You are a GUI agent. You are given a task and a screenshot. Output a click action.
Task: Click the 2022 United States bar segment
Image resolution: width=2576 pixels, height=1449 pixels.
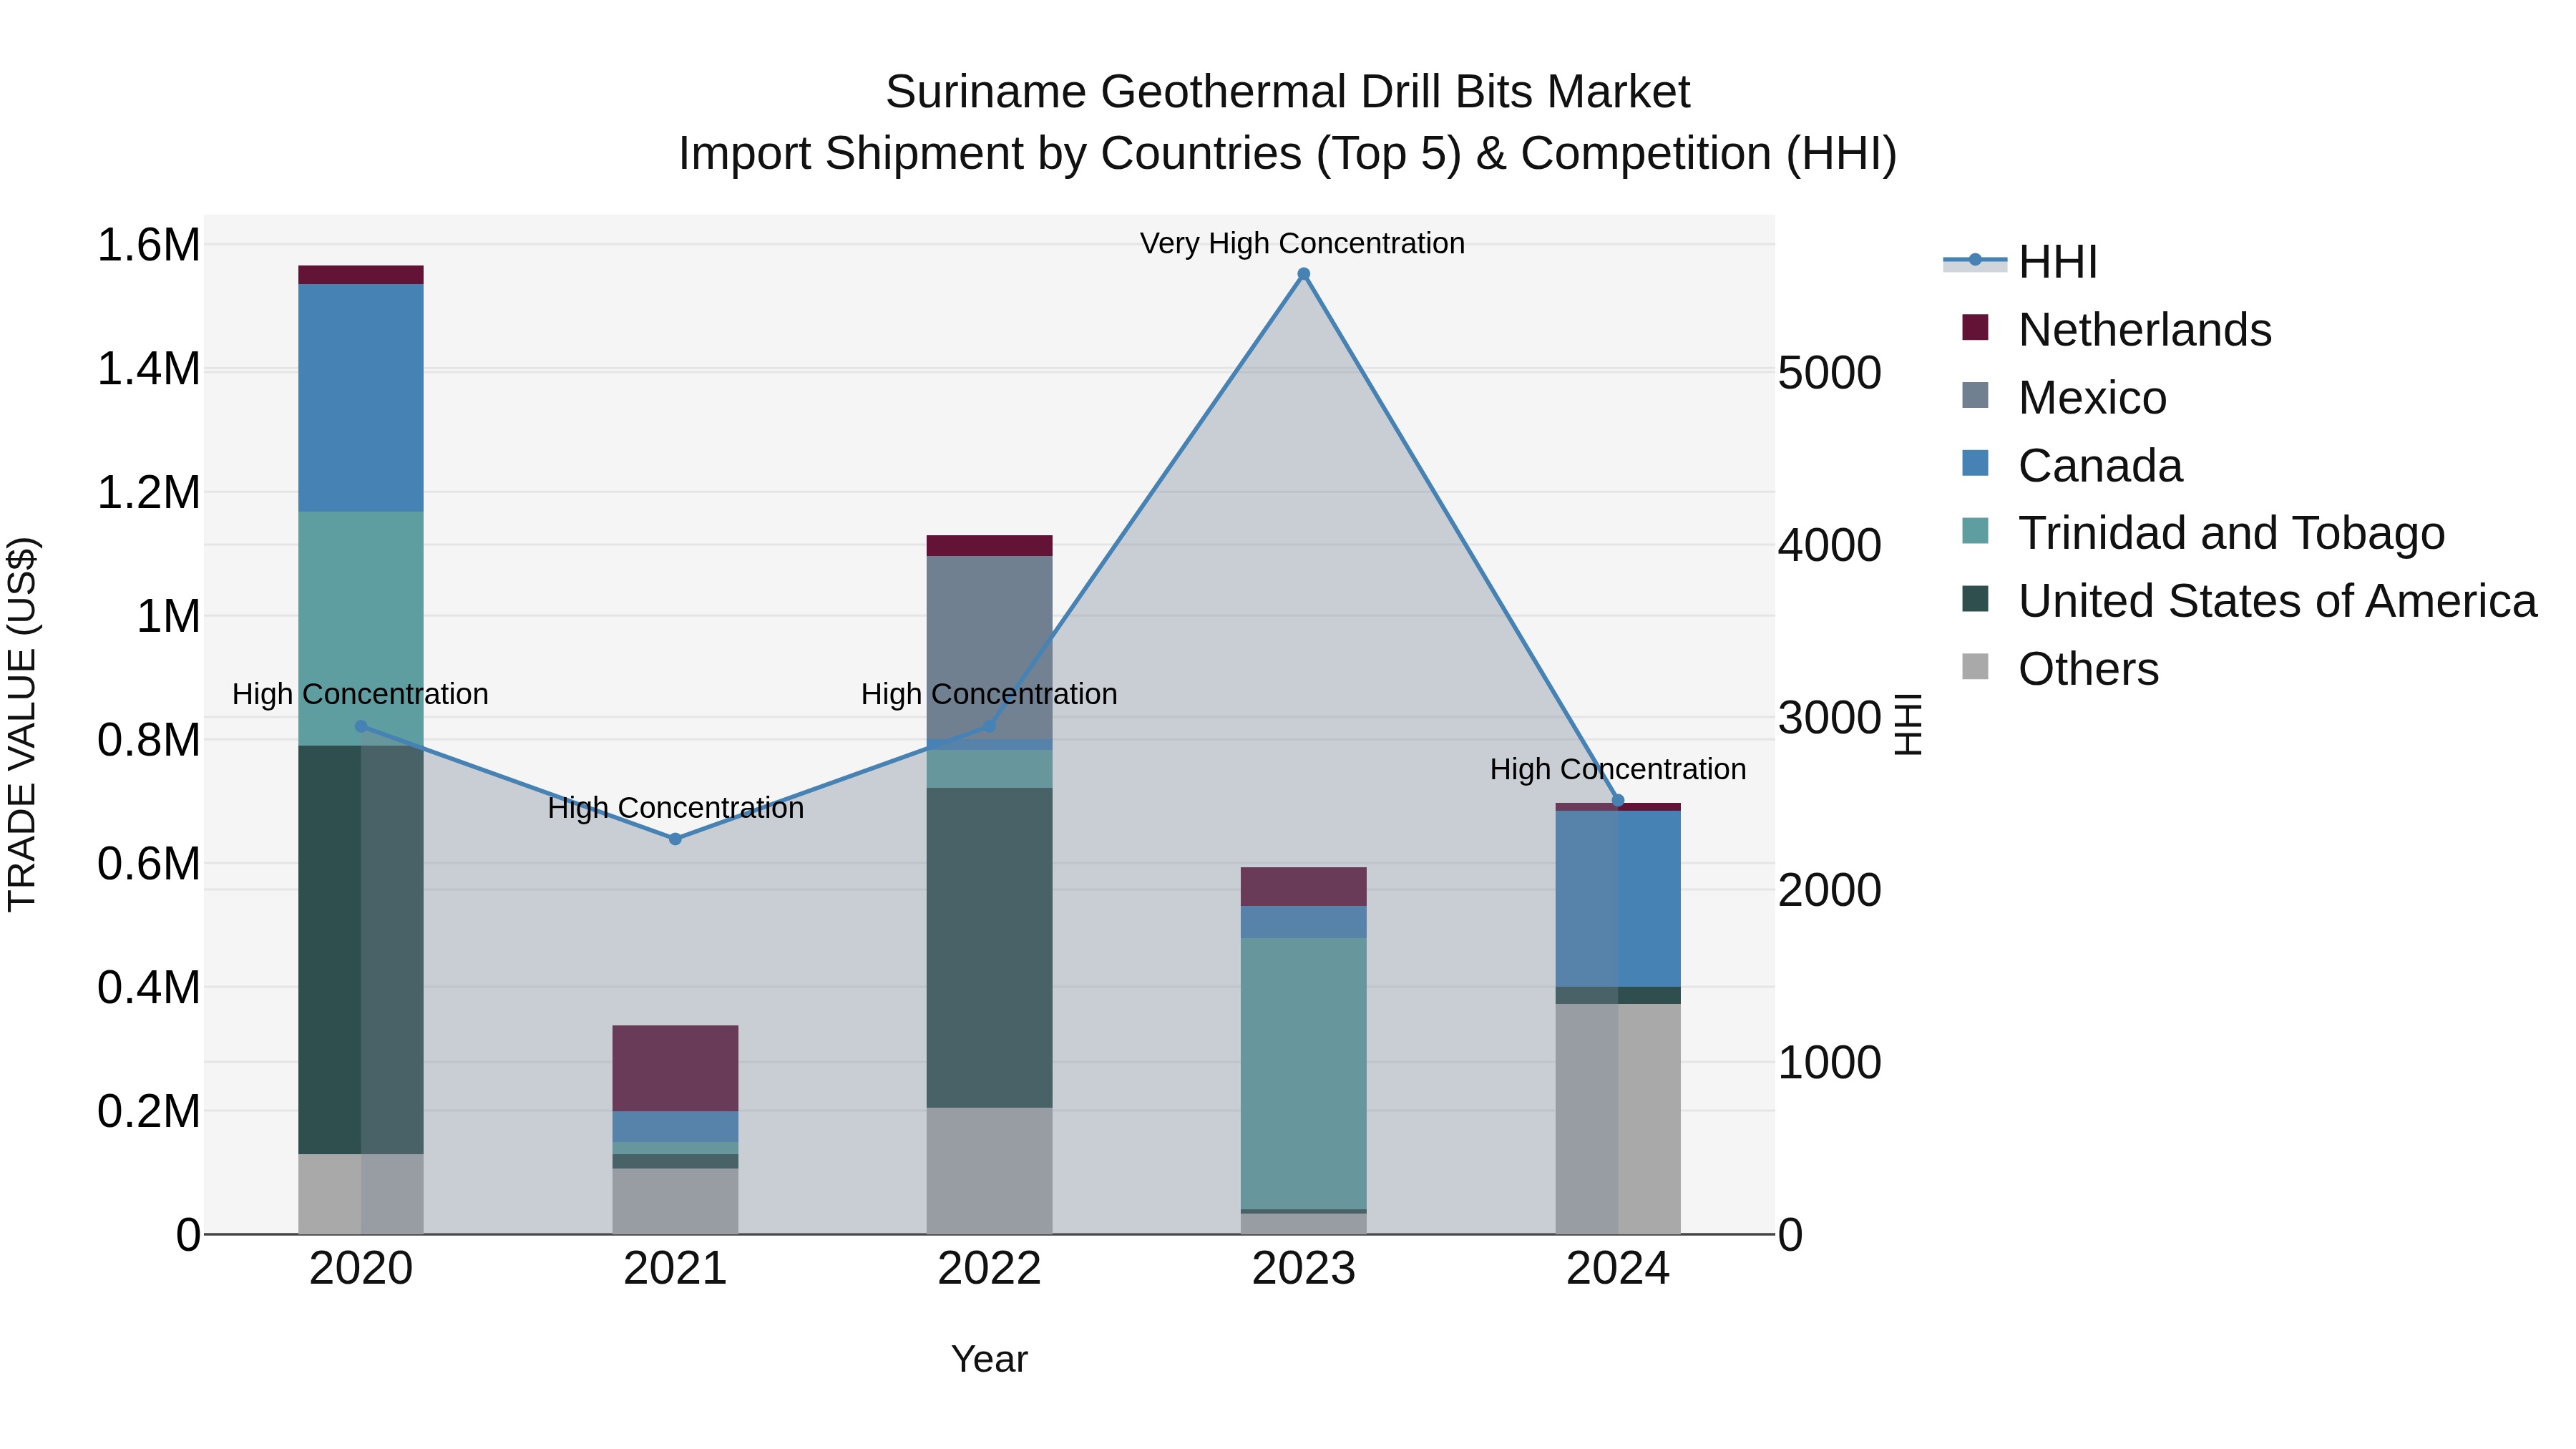[x=989, y=948]
